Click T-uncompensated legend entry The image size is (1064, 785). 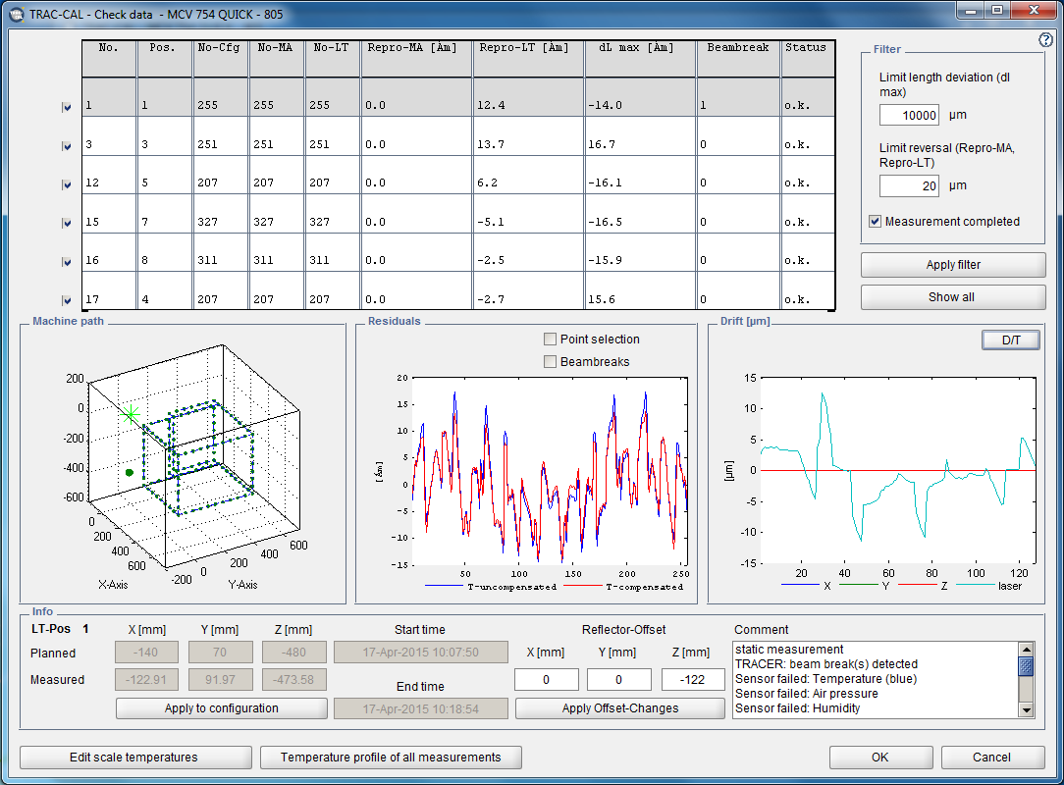tap(492, 587)
